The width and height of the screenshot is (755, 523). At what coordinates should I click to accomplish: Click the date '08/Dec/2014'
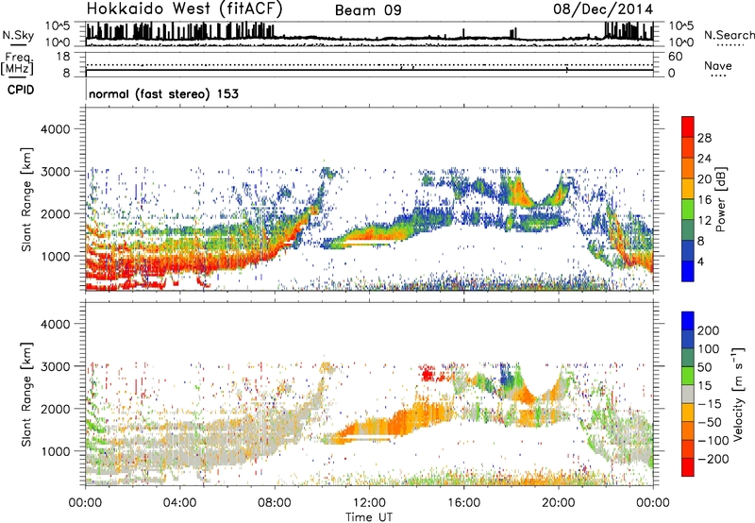tap(603, 9)
